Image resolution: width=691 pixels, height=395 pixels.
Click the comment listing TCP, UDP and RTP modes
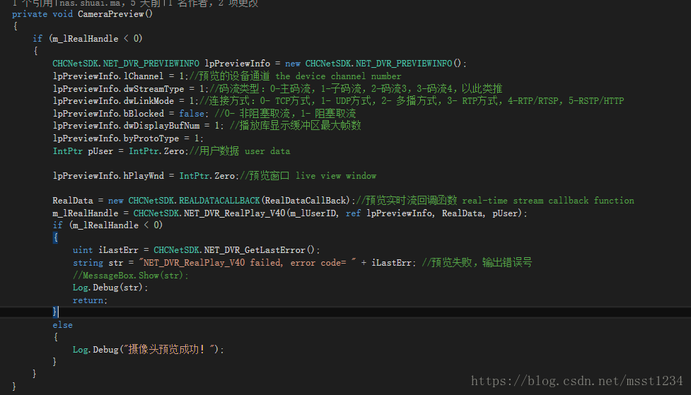pyautogui.click(x=412, y=101)
